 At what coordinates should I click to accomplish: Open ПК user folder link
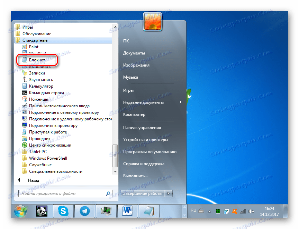(x=126, y=41)
